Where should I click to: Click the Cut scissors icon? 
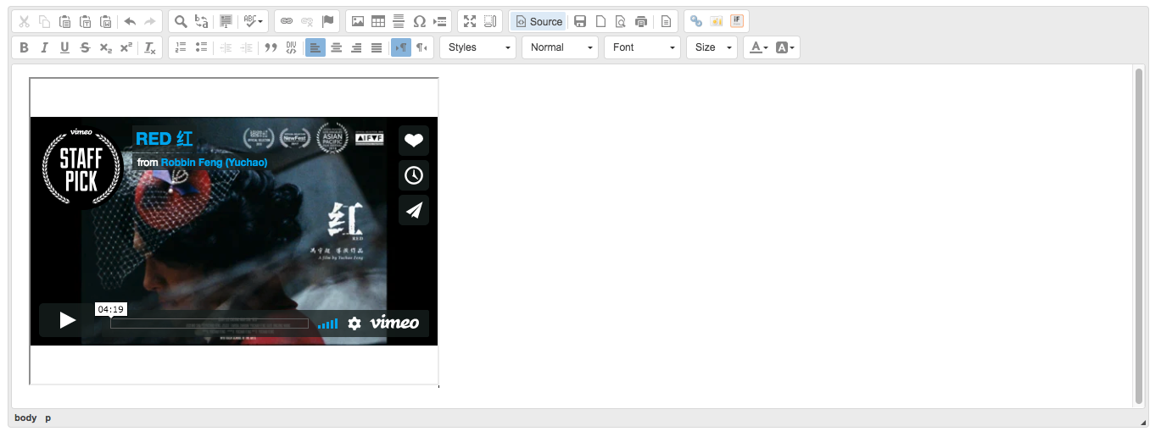25,21
